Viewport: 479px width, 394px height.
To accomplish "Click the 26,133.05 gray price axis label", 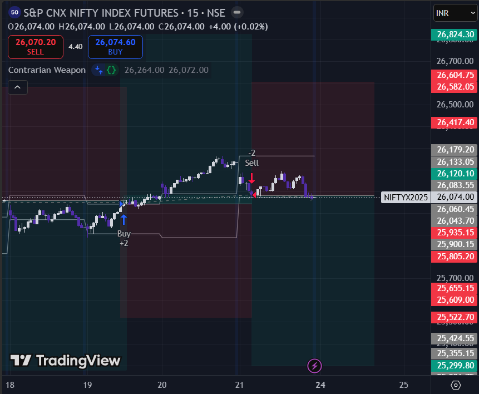I will point(455,162).
